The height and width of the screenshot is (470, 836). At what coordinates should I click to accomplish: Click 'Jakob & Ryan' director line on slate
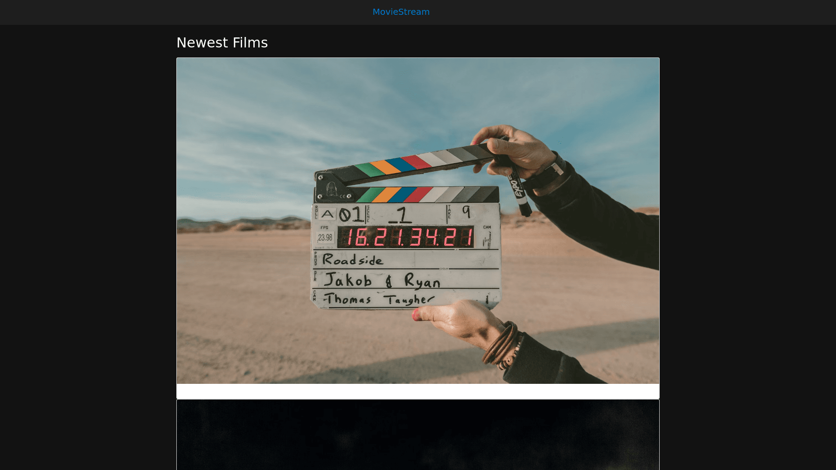(x=382, y=281)
